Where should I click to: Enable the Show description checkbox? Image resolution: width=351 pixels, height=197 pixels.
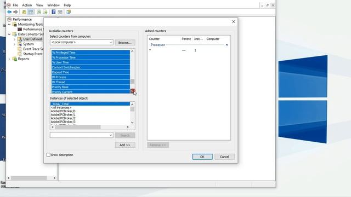(48, 154)
